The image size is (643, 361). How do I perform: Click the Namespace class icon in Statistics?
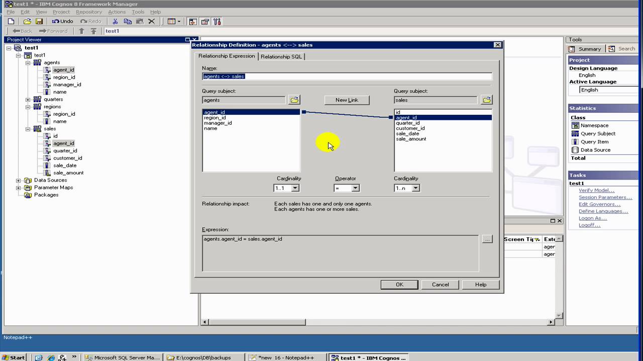pos(575,125)
